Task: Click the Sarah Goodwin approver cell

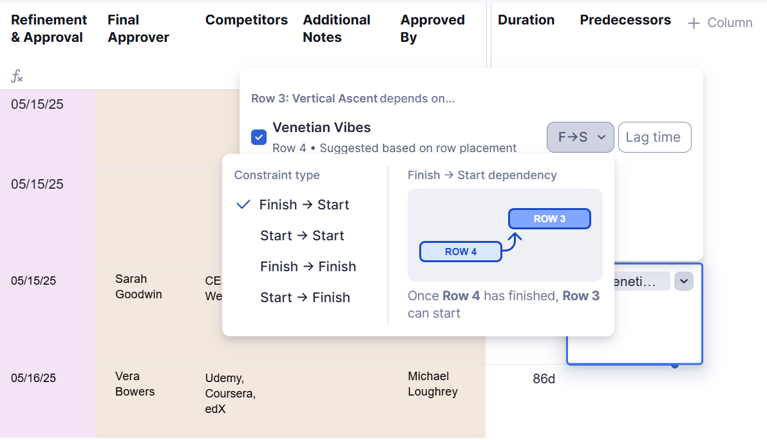Action: click(x=138, y=287)
